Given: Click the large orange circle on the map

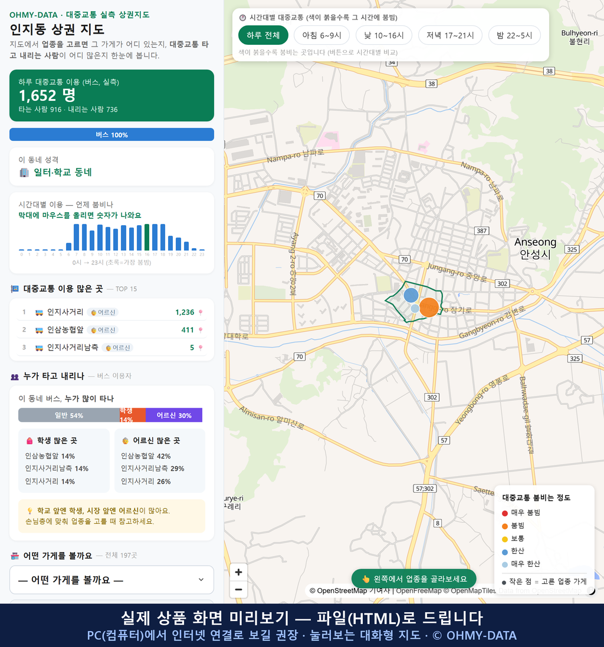Looking at the screenshot, I should click(x=429, y=308).
